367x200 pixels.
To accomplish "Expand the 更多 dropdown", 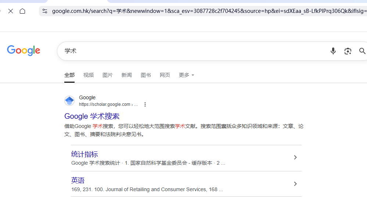I will [186, 75].
